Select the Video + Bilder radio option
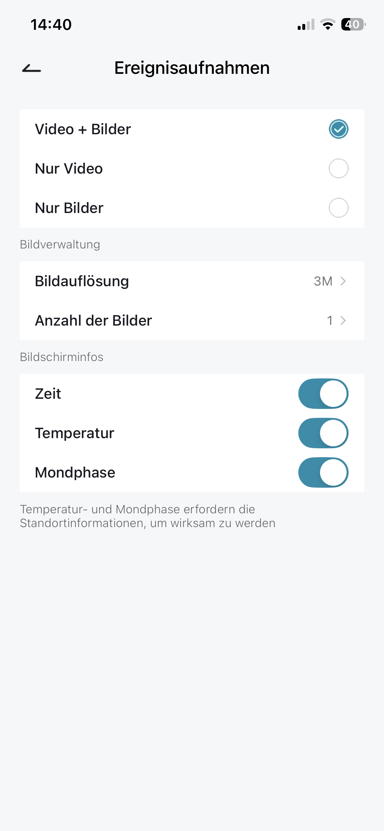Viewport: 384px width, 831px height. pyautogui.click(x=338, y=129)
